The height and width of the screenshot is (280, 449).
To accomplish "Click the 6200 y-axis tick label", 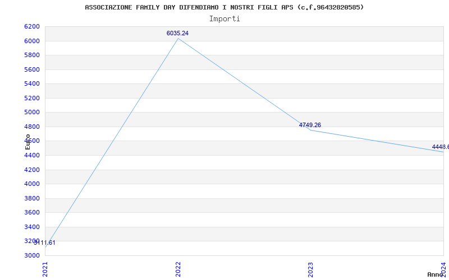I will click(x=32, y=26).
